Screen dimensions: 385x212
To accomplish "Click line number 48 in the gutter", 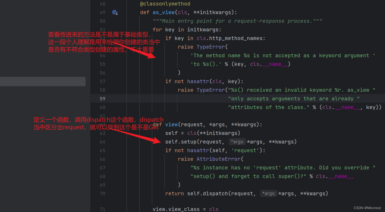I will (x=103, y=4).
